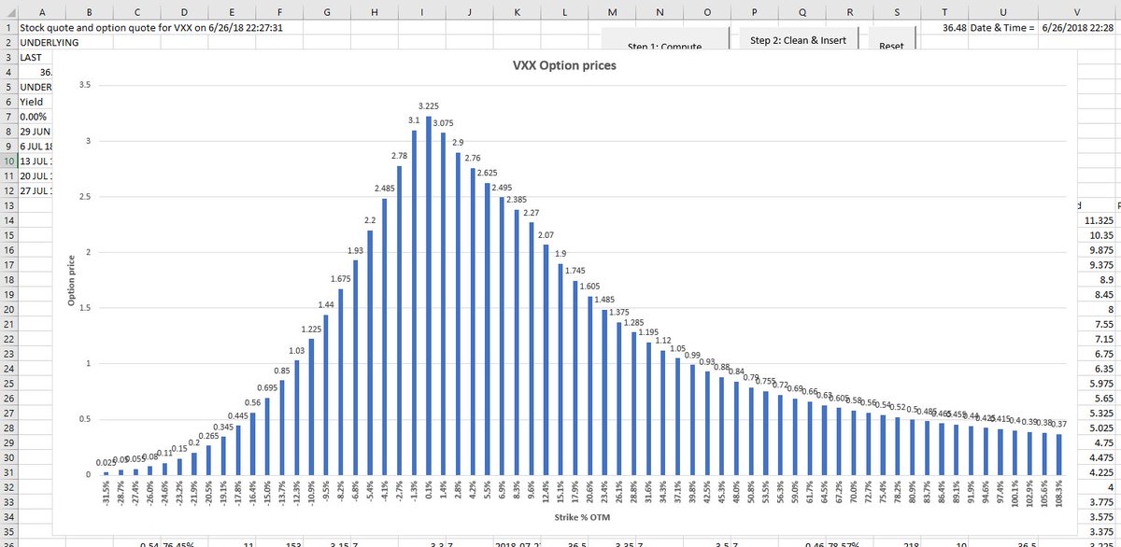Click the 2.07 data label
This screenshot has width=1121, height=547.
click(x=546, y=234)
